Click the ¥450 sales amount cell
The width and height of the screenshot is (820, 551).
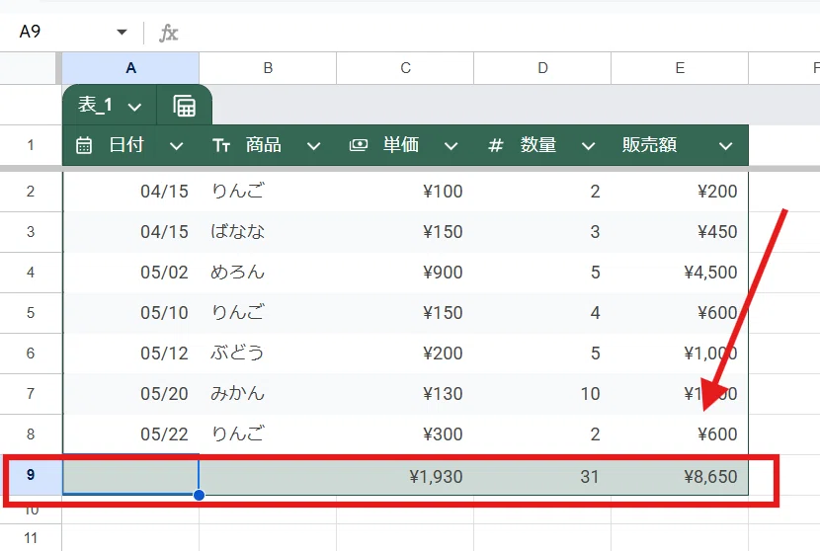click(x=680, y=232)
